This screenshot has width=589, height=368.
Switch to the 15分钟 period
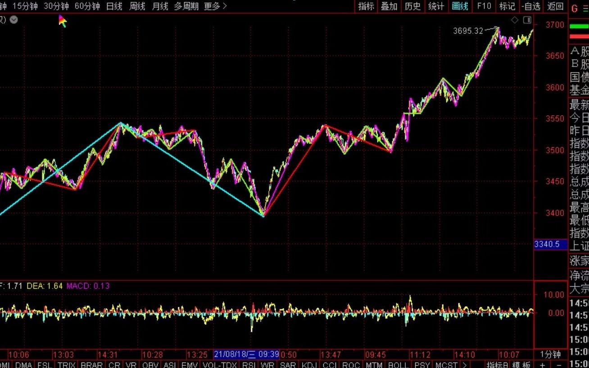tap(24, 6)
